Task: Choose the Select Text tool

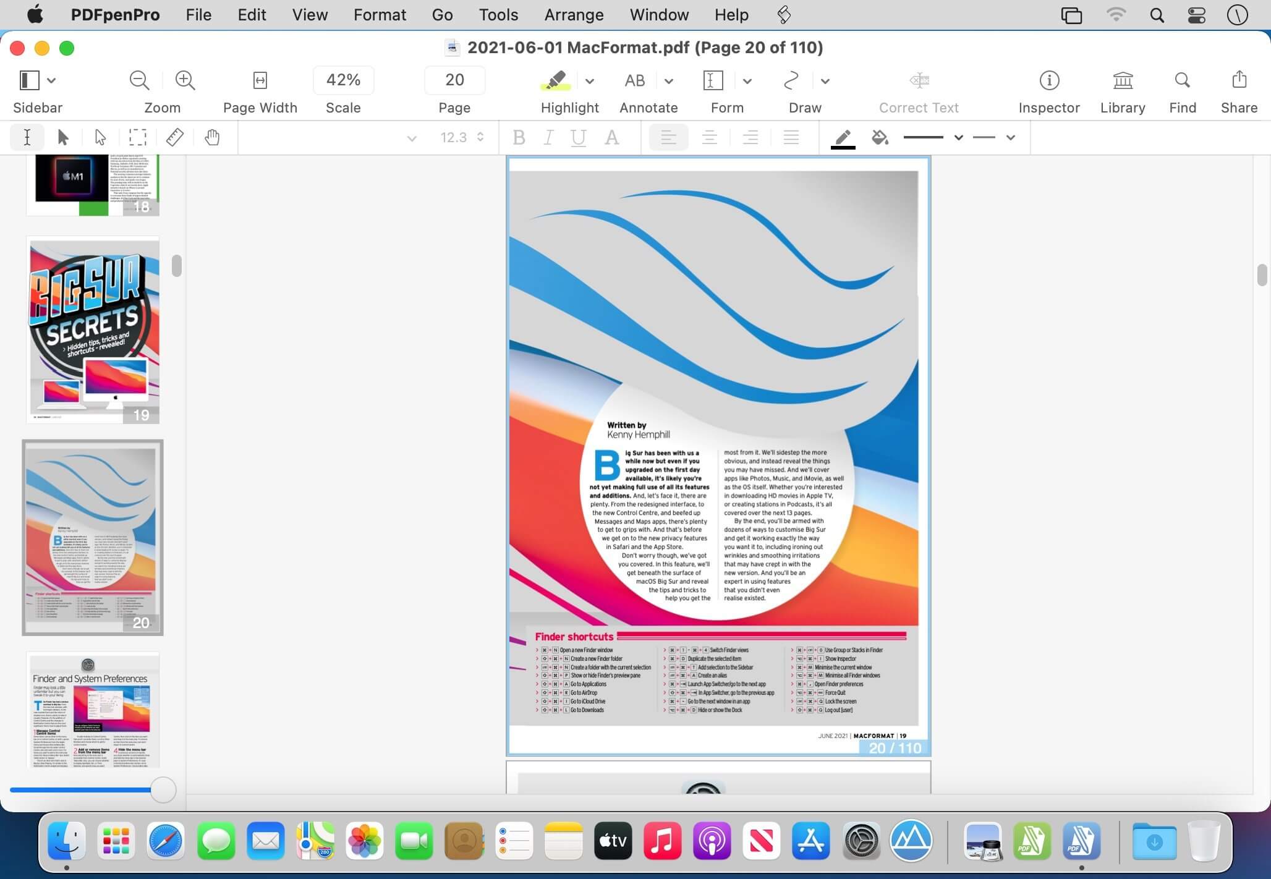Action: (27, 137)
